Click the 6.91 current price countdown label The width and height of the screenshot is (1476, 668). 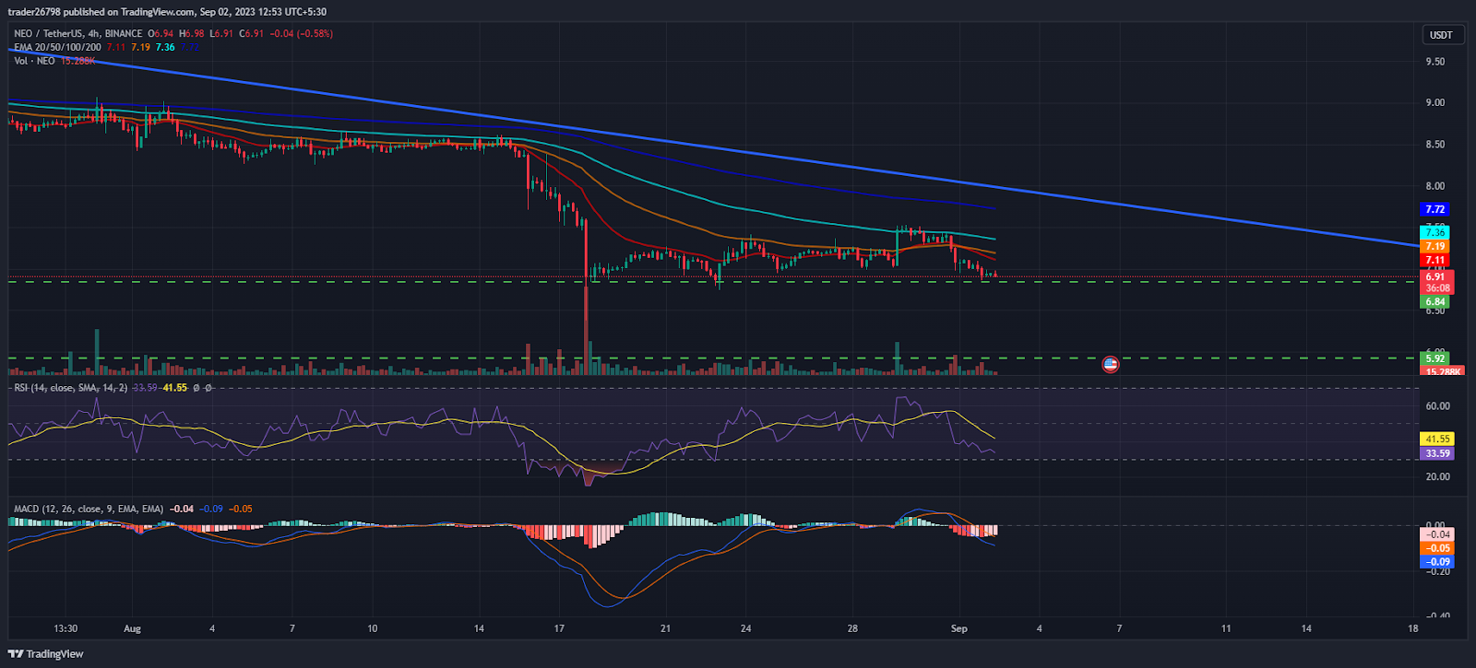click(1437, 282)
